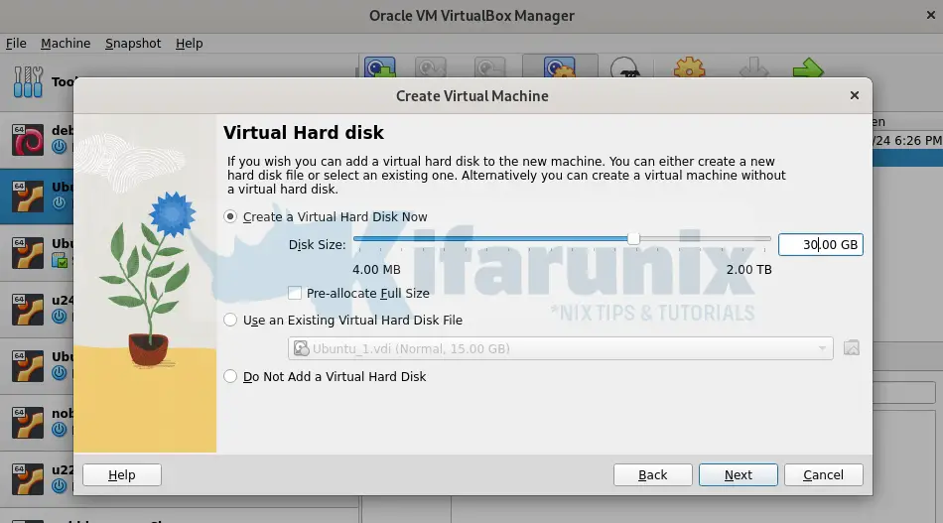
Task: Click the greyed Restore snapshot toolbar icon
Action: (x=489, y=66)
